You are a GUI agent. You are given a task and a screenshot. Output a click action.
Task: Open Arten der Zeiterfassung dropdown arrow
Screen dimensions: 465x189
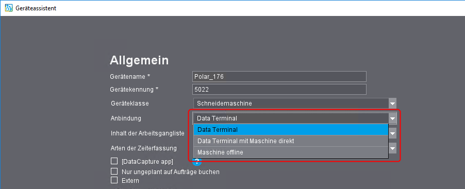[x=393, y=148]
